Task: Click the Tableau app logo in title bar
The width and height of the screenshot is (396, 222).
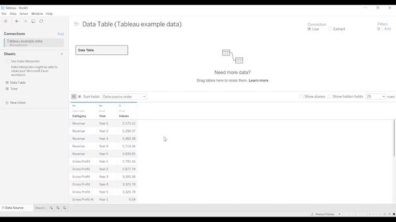Action: (x=2, y=8)
